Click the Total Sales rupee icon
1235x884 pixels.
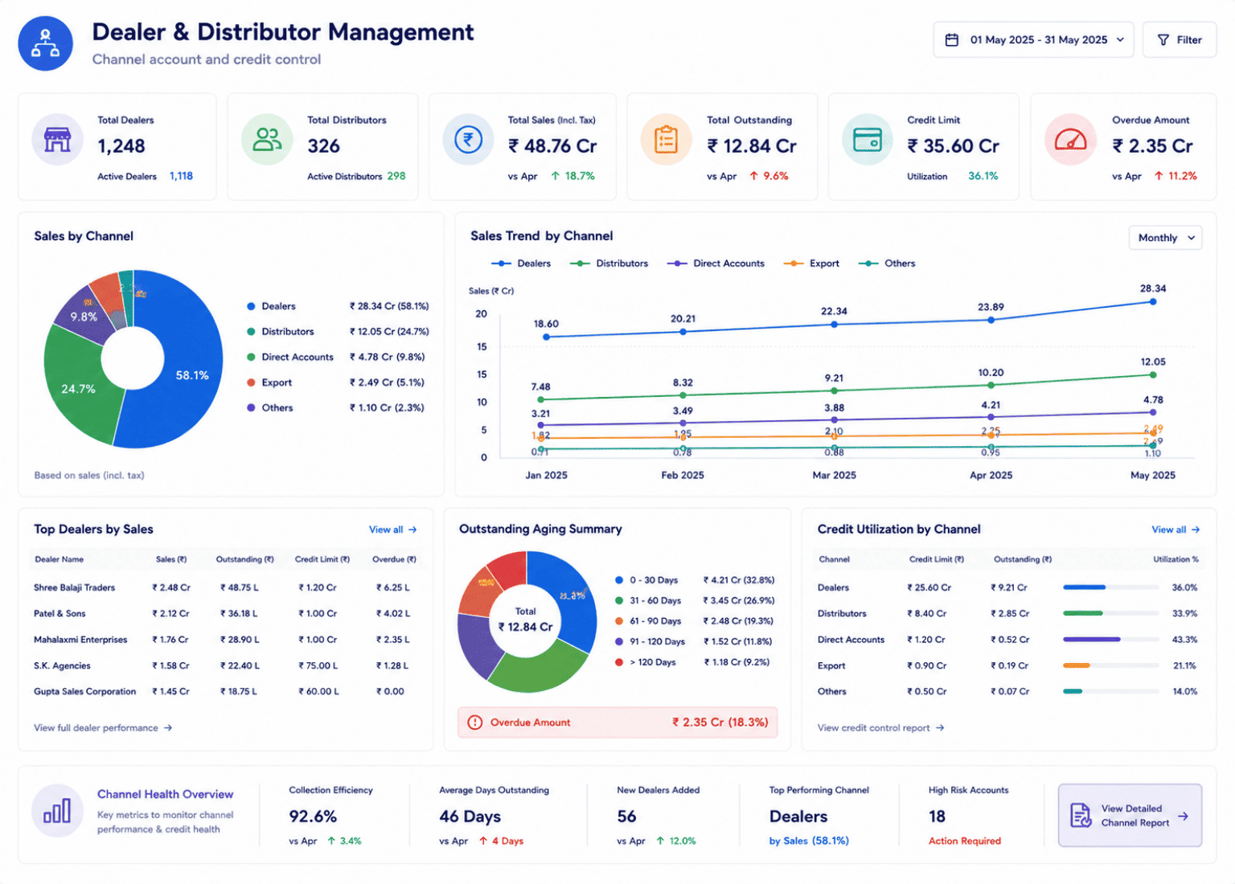tap(468, 140)
